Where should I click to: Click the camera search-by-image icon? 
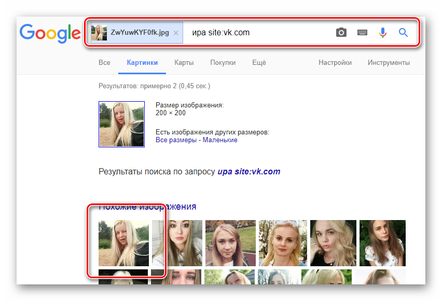pos(341,33)
